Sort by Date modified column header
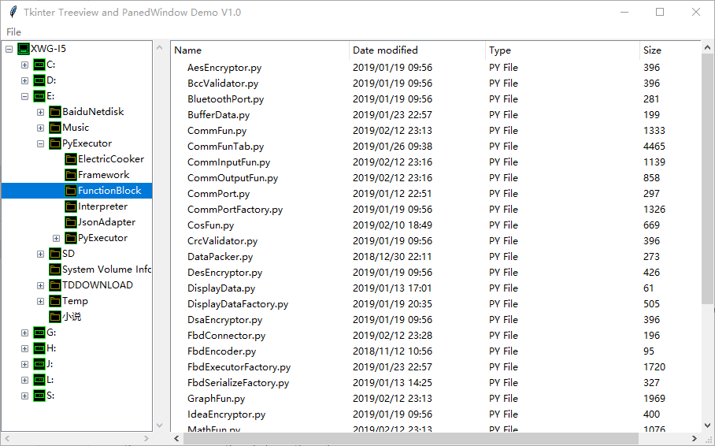 point(417,50)
